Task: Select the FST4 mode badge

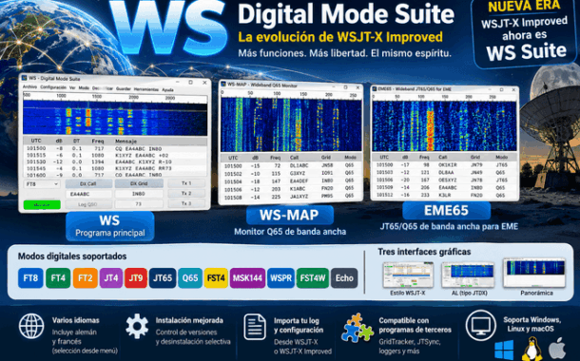Action: [216, 277]
